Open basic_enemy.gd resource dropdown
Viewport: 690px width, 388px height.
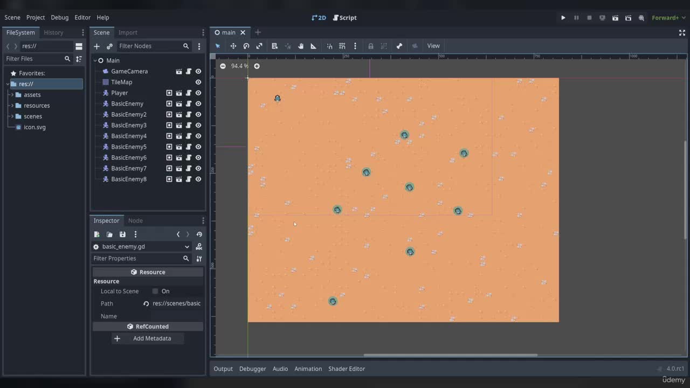[142, 247]
